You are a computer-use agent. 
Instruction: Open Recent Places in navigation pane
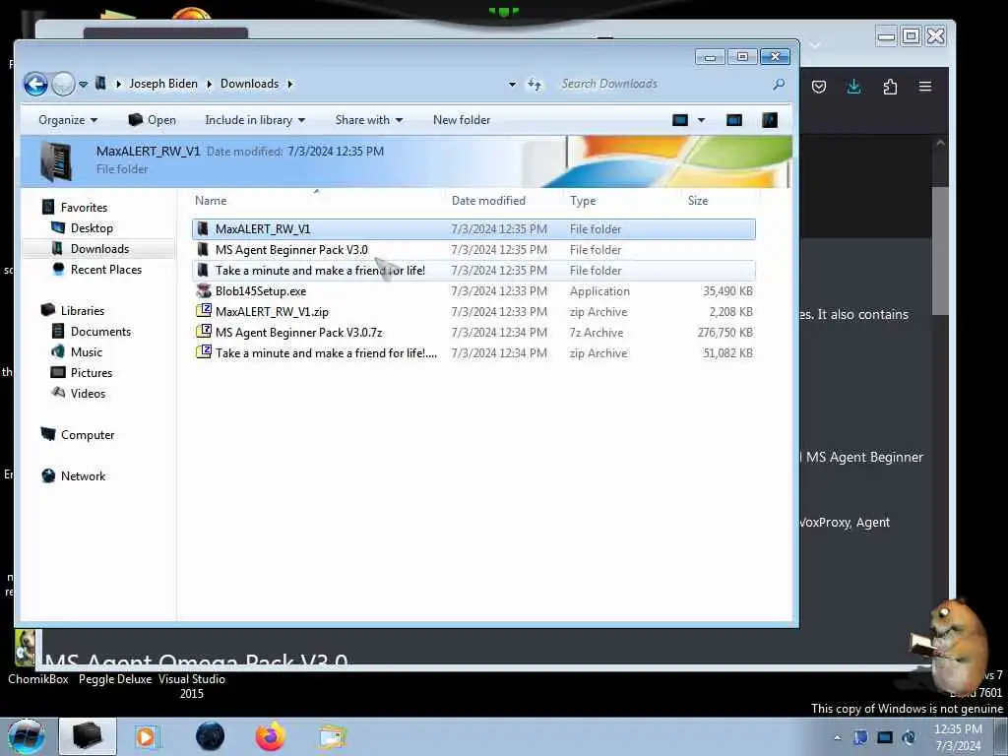[x=105, y=270]
